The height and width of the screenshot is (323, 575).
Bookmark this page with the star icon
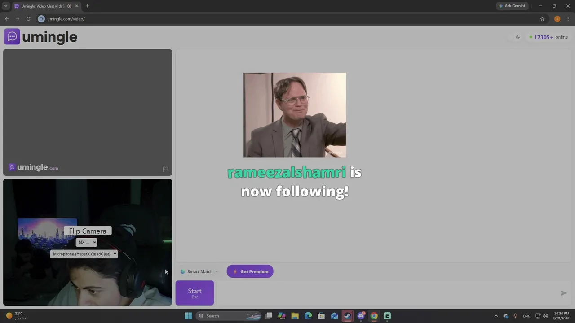542,19
